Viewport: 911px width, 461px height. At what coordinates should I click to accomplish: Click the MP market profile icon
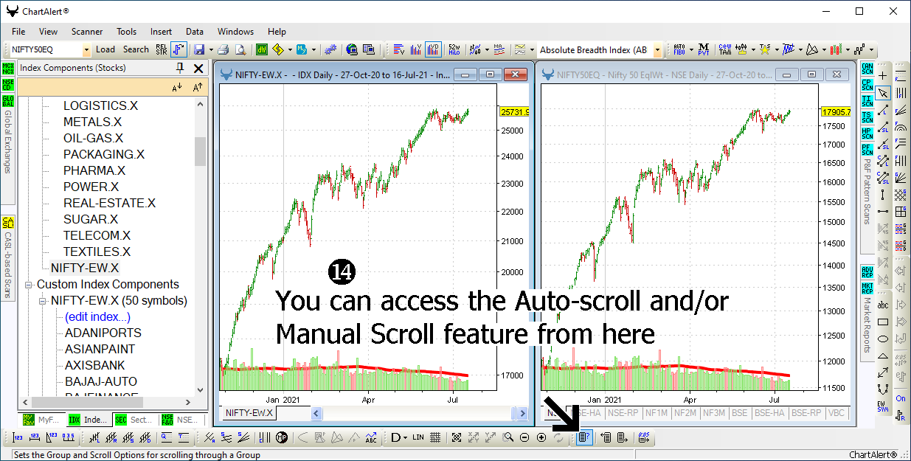[x=282, y=437]
